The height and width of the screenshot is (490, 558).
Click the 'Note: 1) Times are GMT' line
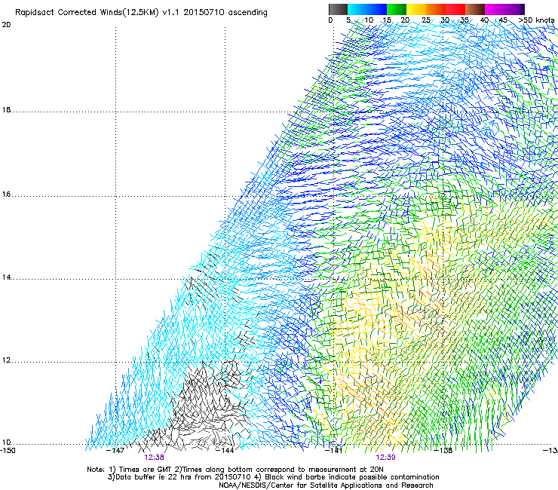[x=235, y=470]
